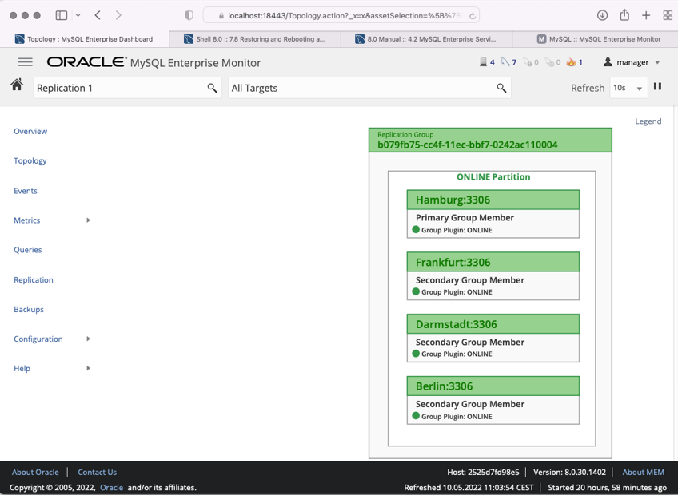
Task: Open Events in the side menu
Action: point(26,191)
